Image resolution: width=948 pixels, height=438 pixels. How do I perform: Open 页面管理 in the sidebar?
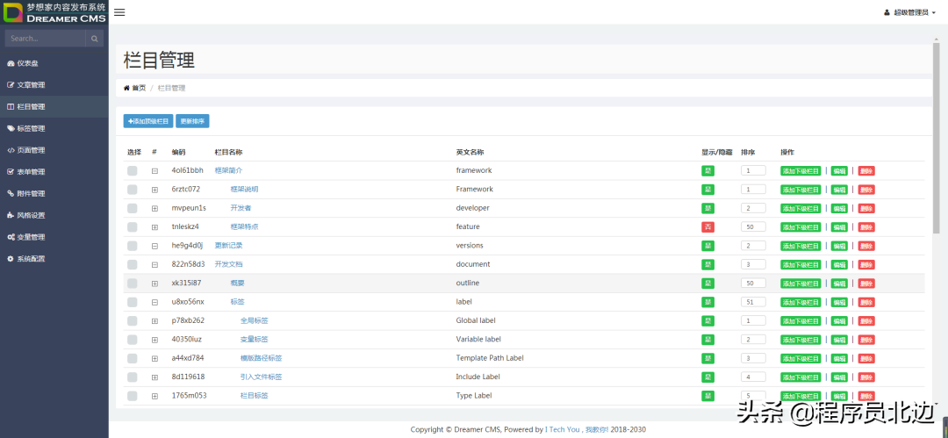(x=54, y=150)
